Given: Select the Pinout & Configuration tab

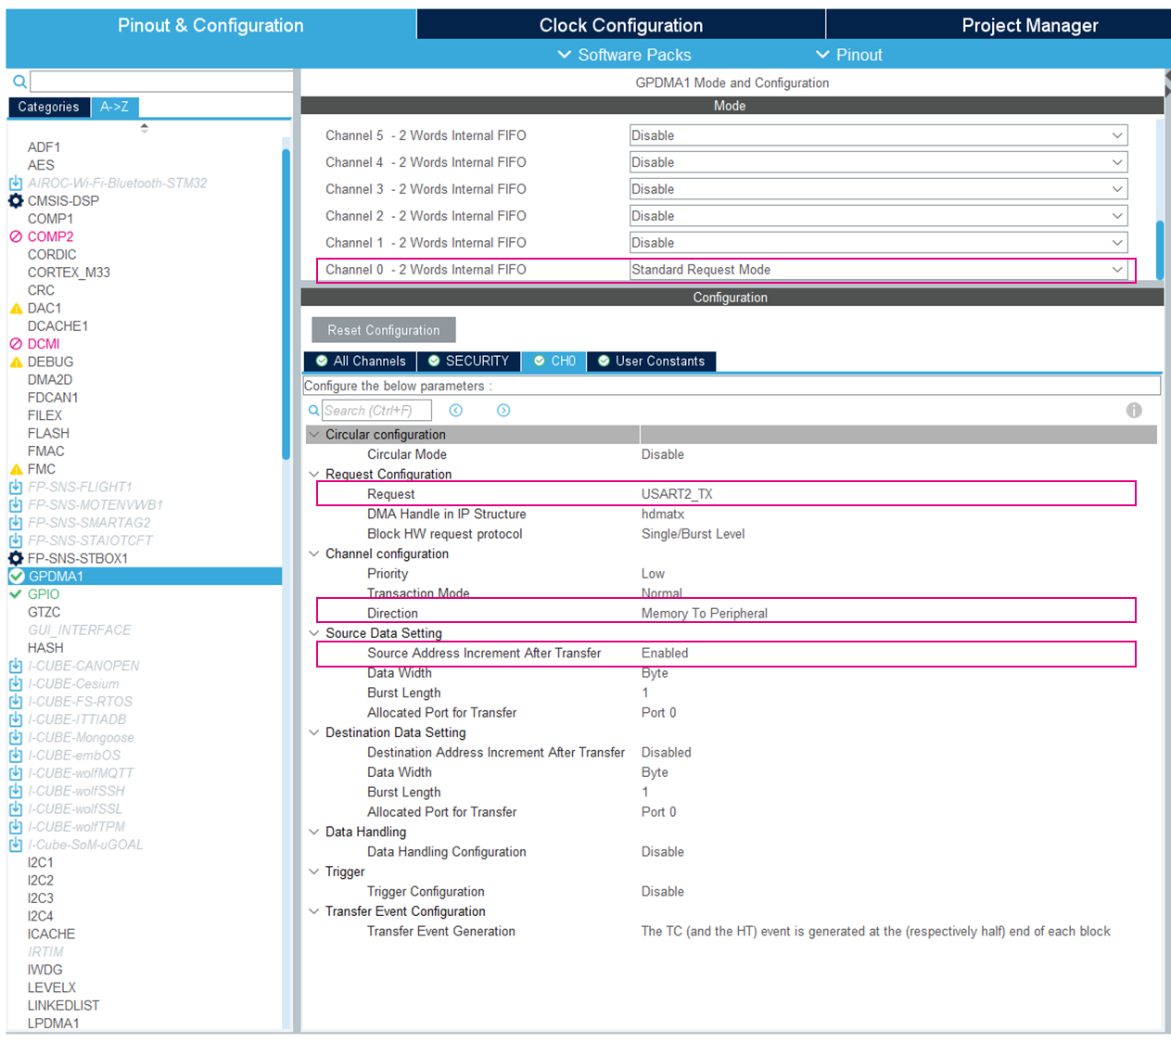Looking at the screenshot, I should click(210, 25).
